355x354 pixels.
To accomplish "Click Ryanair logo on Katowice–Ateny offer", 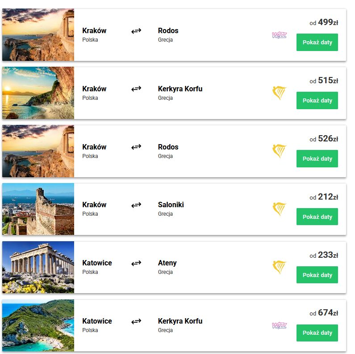I will point(279,267).
